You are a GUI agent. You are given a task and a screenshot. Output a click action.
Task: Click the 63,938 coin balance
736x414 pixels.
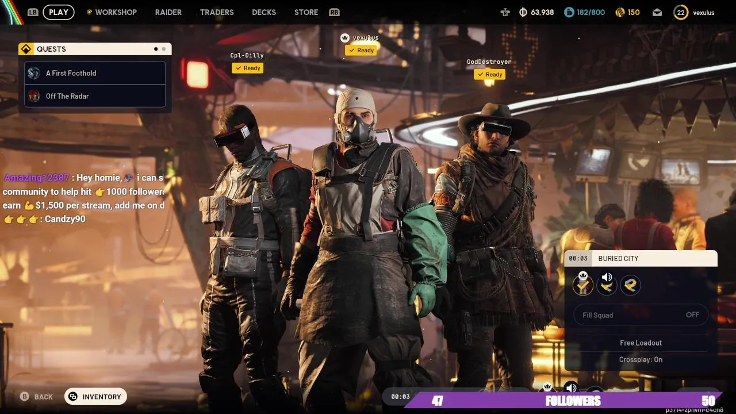point(542,12)
